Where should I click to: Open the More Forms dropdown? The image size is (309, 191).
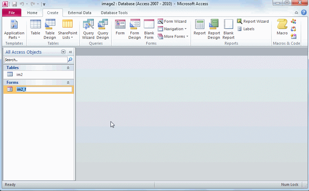[173, 36]
